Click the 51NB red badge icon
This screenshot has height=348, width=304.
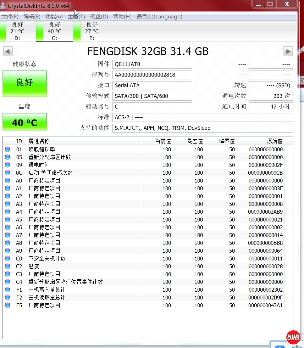[x=293, y=337]
